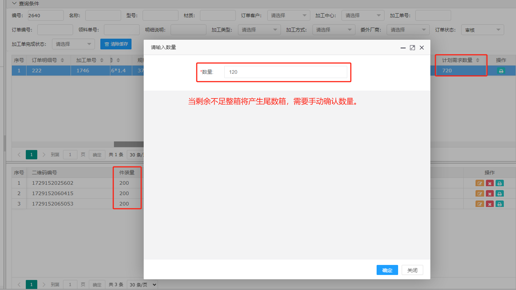Edit QR code row 1729152025602
This screenshot has width=516, height=290.
pyautogui.click(x=479, y=183)
